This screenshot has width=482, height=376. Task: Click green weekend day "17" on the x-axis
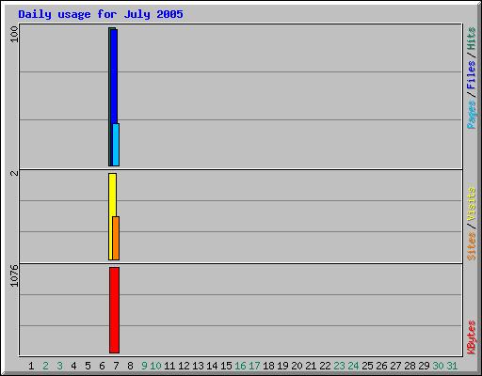click(x=254, y=366)
